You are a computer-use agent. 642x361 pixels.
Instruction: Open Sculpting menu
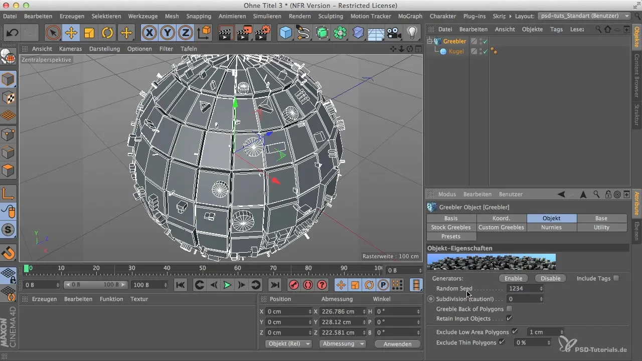pyautogui.click(x=330, y=16)
